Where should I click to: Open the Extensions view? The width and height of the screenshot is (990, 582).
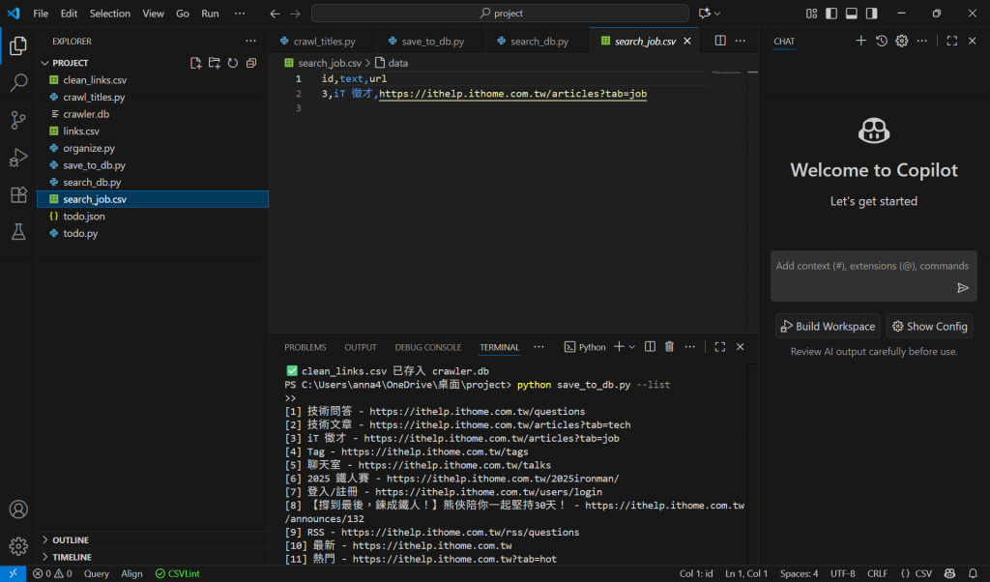pyautogui.click(x=18, y=194)
